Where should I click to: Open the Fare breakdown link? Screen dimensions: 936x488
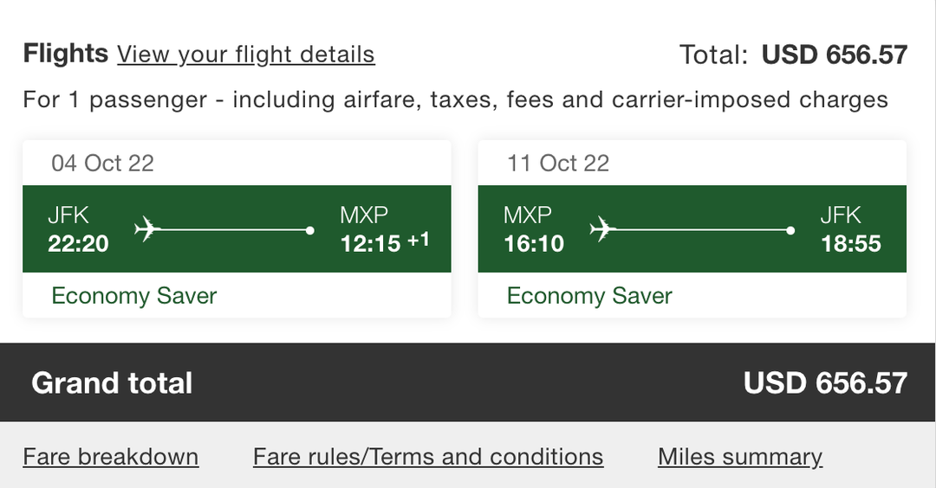click(x=111, y=456)
